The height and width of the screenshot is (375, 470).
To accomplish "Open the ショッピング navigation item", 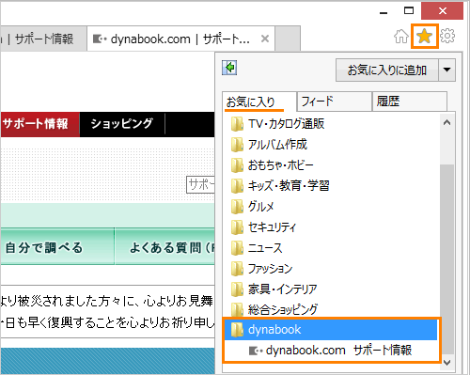I will click(122, 124).
